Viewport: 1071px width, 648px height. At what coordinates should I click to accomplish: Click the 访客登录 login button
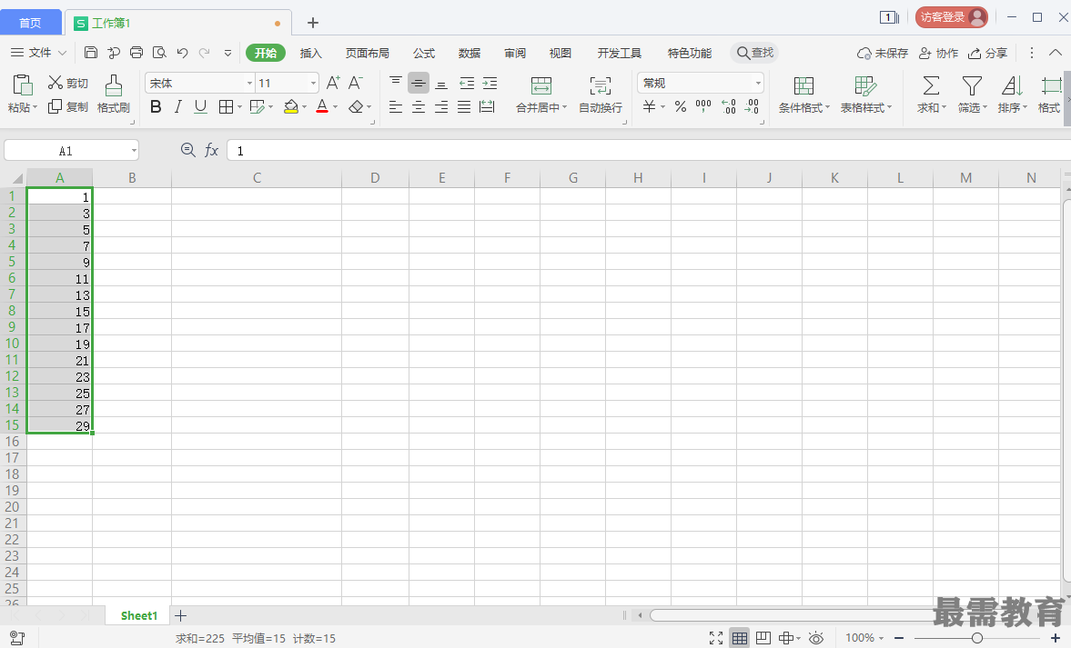coord(952,17)
